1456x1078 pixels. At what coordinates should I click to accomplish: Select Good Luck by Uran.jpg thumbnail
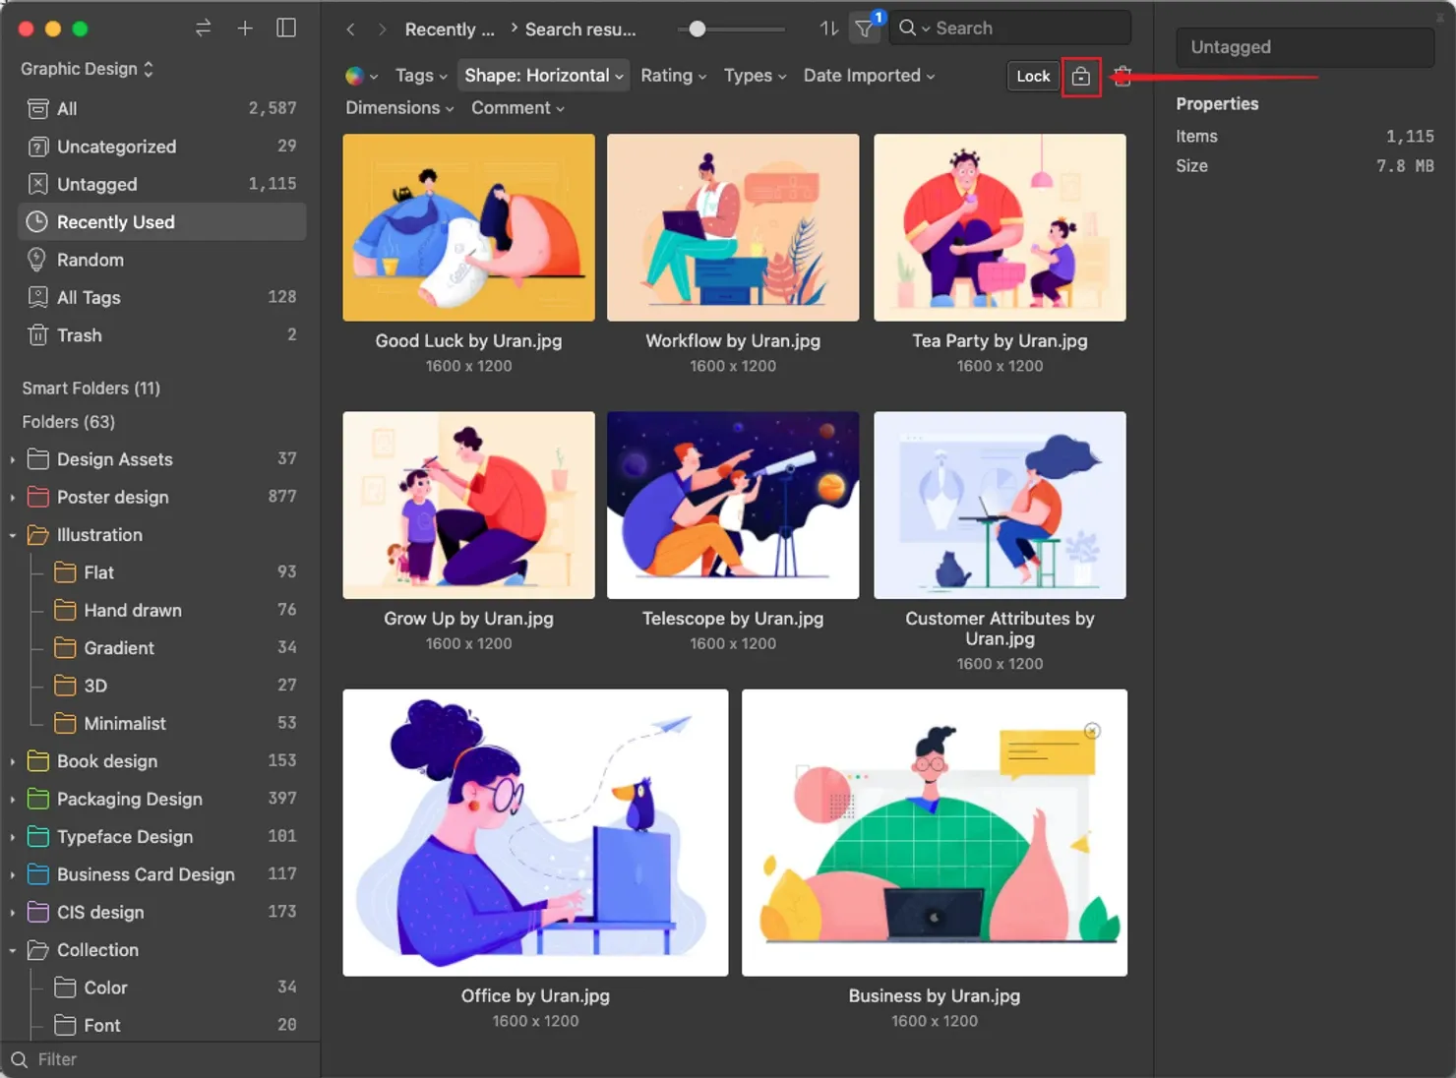coord(469,227)
